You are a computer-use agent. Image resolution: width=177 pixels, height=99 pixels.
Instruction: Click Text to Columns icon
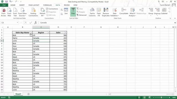click(x=92, y=12)
